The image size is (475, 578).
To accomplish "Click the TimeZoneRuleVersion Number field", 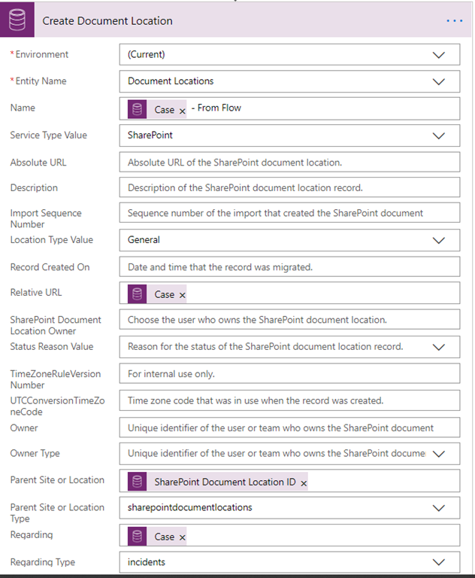I will tap(289, 373).
